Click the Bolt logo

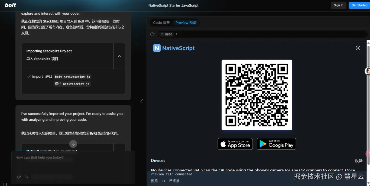(x=10, y=5)
